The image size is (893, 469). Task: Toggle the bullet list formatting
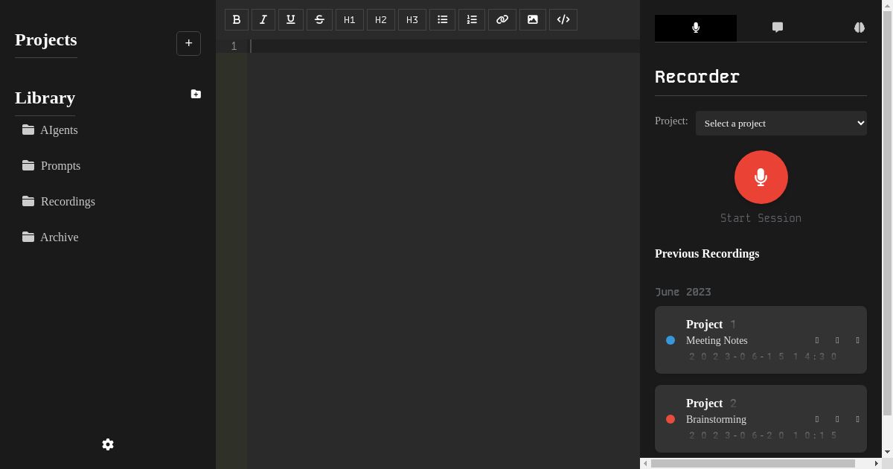point(442,19)
